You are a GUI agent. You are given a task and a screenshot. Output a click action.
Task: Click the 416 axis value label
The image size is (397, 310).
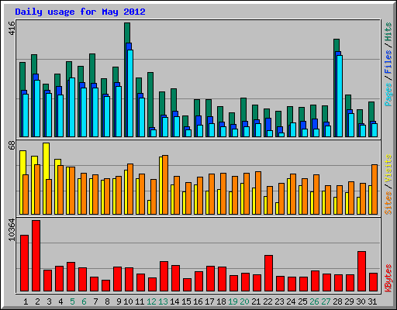click(12, 28)
